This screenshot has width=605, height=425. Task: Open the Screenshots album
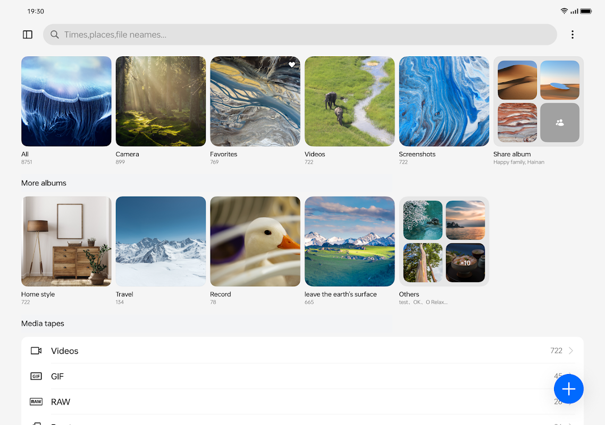click(x=444, y=101)
